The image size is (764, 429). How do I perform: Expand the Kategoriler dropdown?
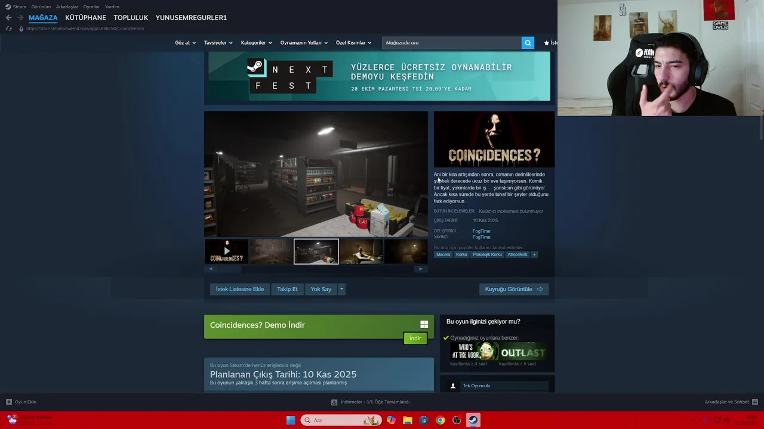(x=256, y=43)
